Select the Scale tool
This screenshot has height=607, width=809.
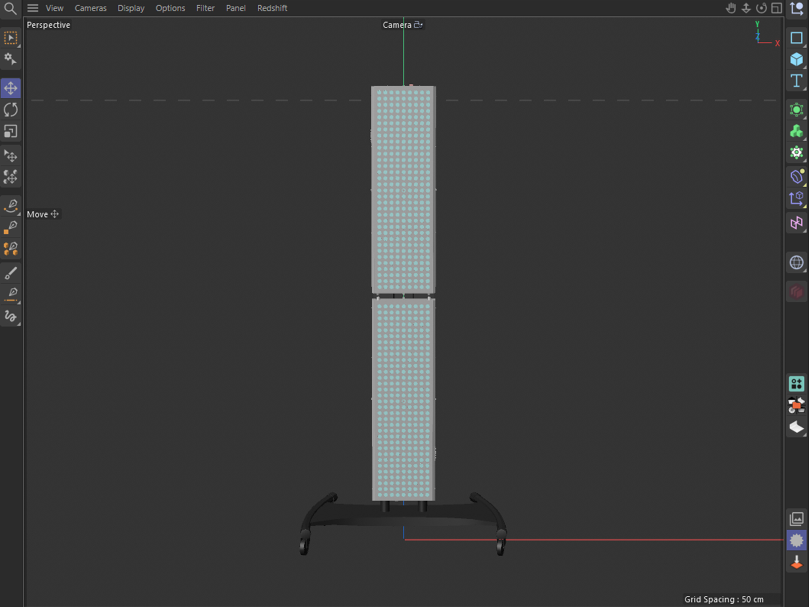tap(11, 132)
